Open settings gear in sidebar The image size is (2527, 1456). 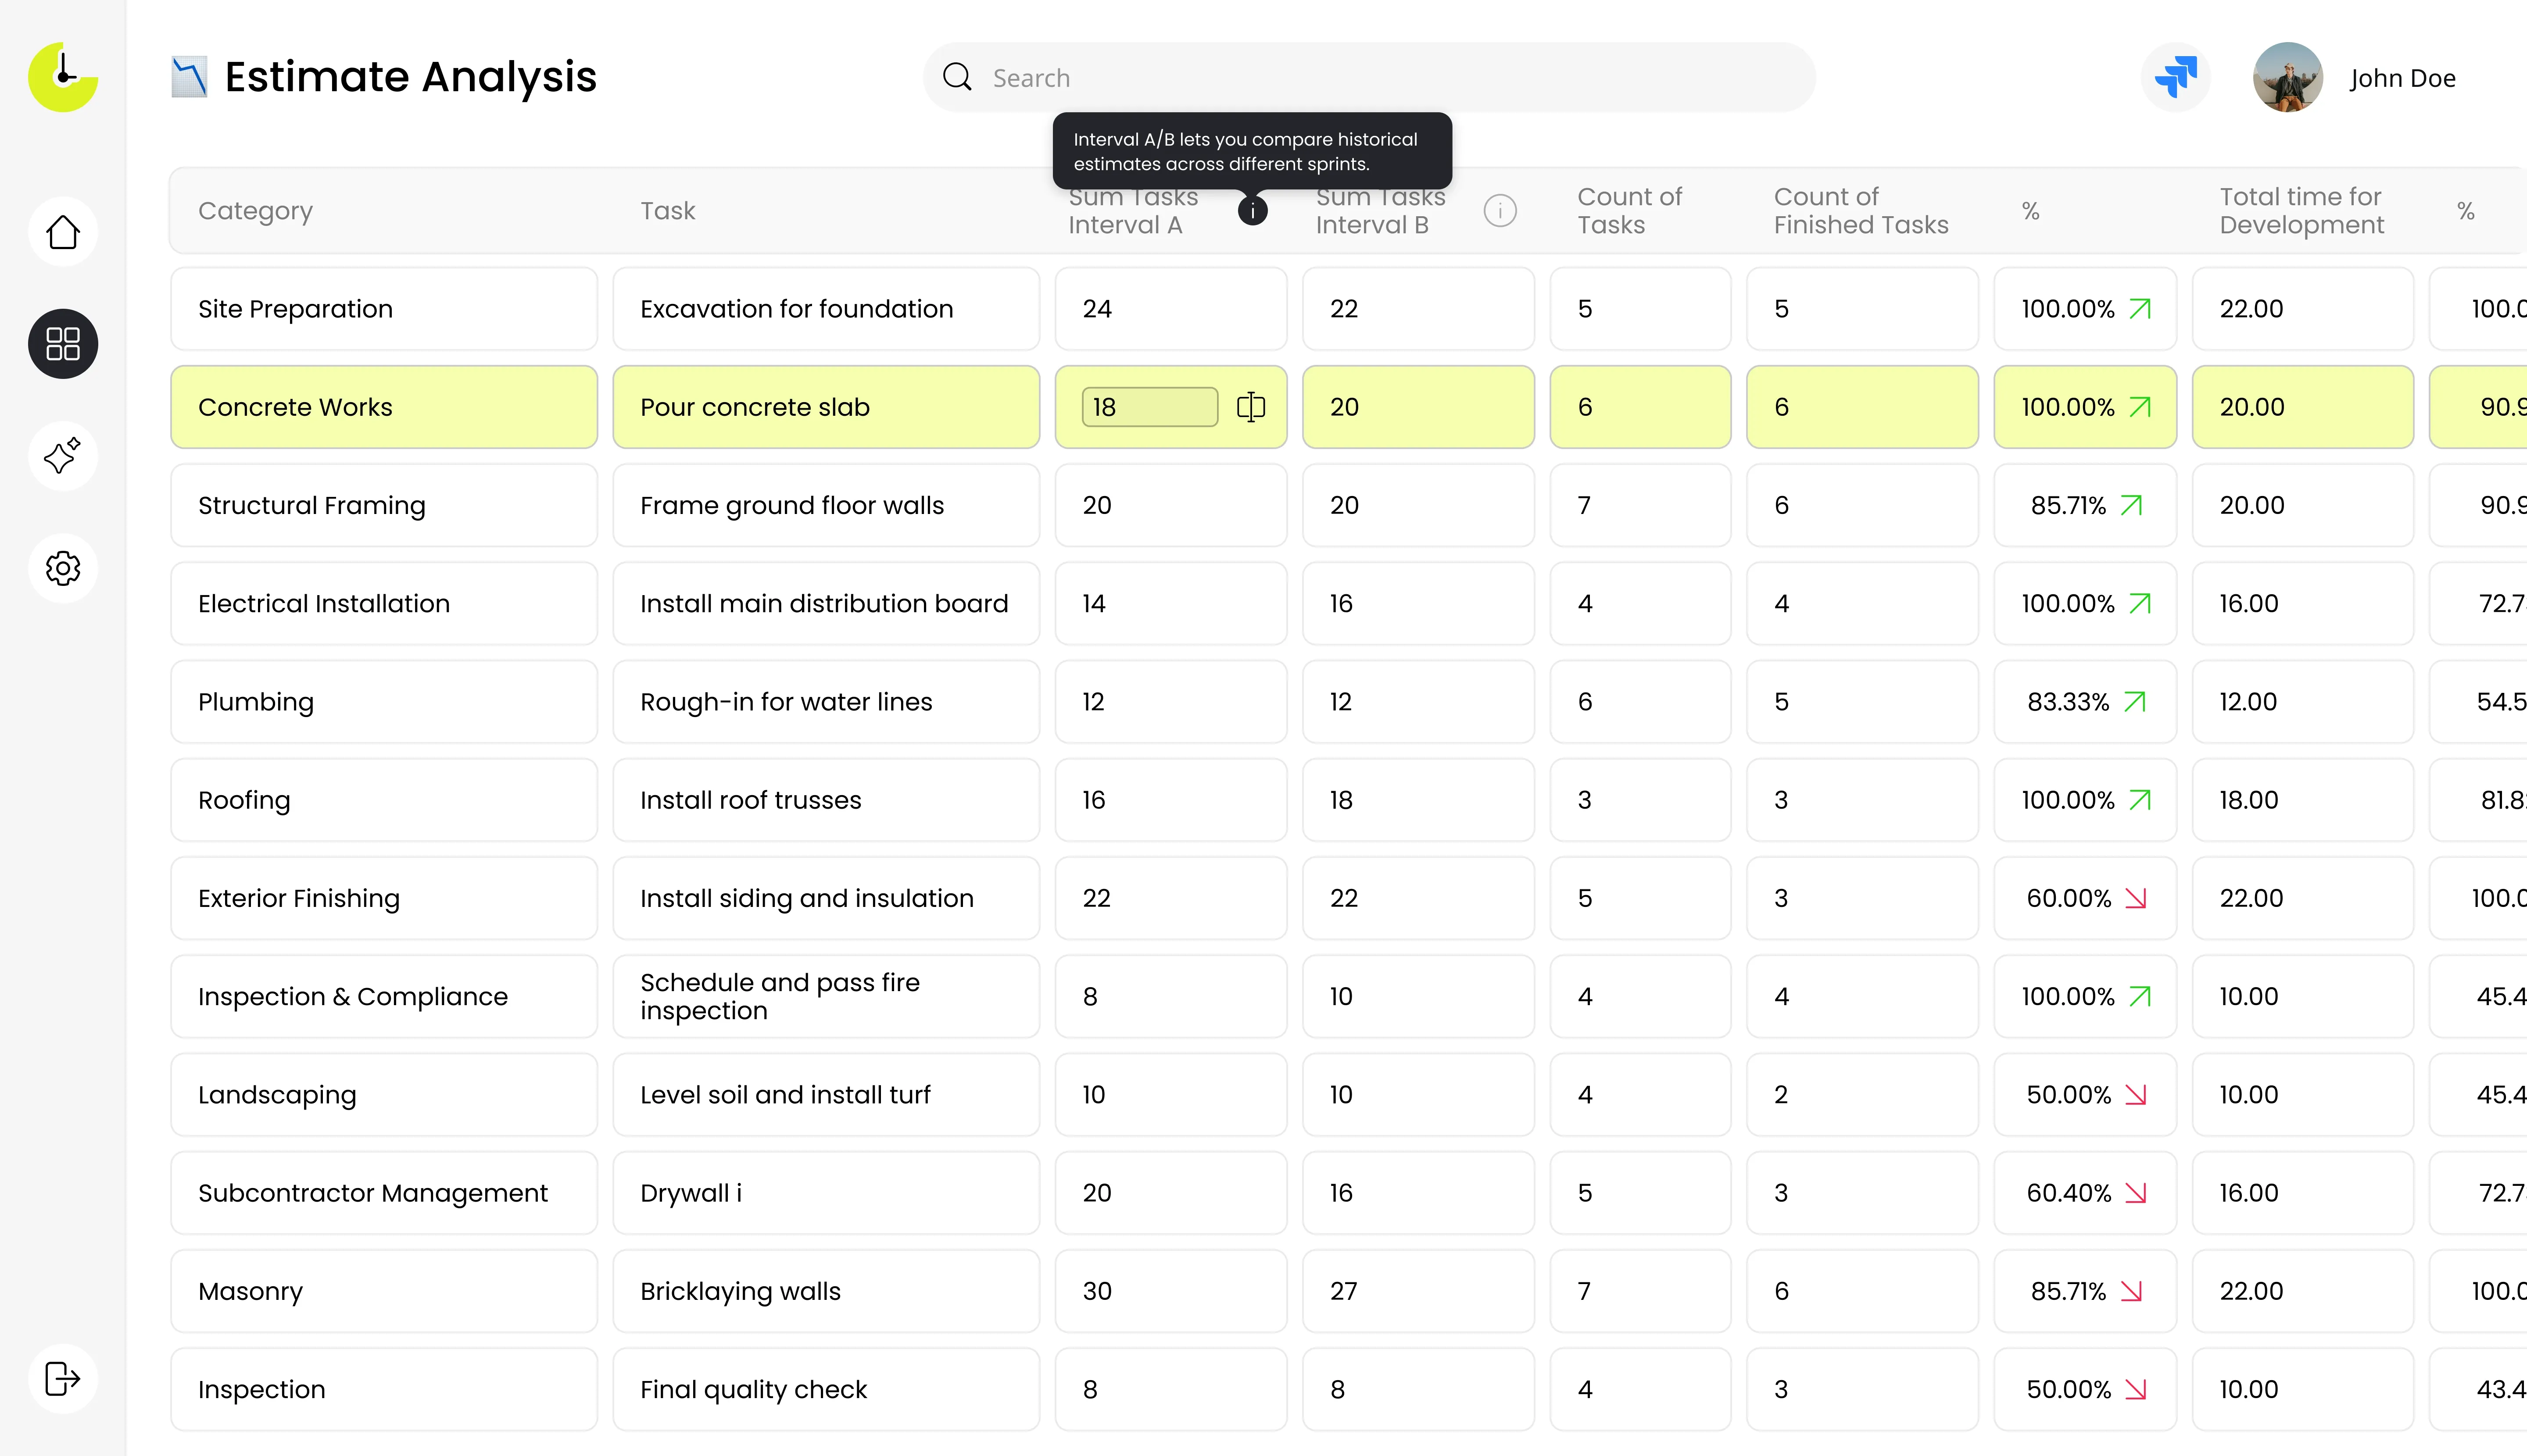[63, 568]
